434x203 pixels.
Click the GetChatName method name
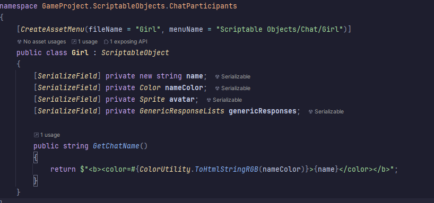click(116, 146)
